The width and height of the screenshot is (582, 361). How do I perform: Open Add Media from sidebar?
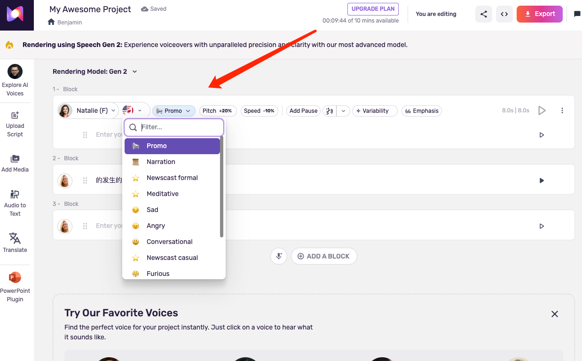(15, 164)
